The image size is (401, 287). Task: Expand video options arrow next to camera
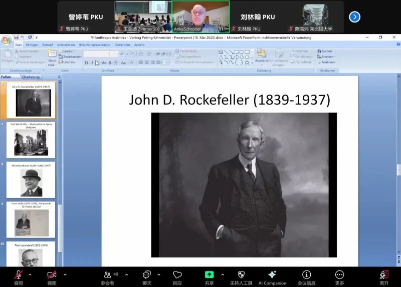tap(65, 274)
